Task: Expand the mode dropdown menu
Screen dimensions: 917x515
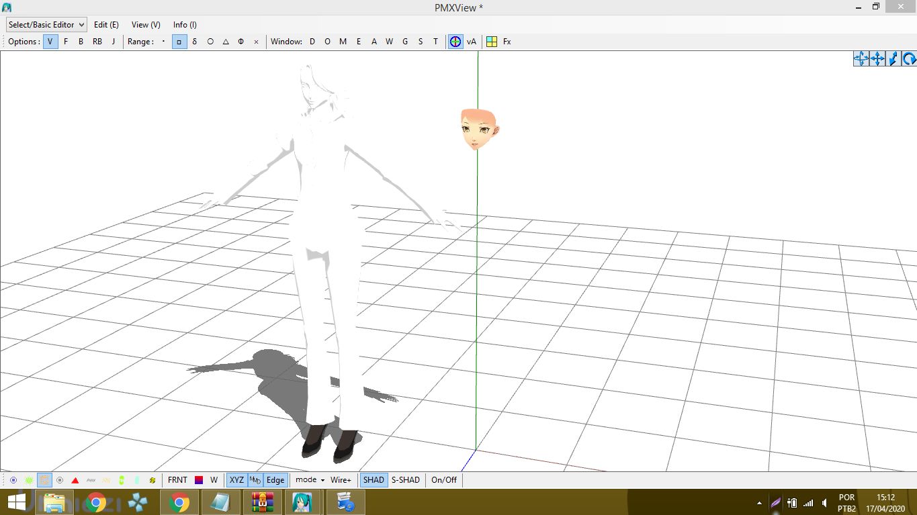Action: [x=310, y=480]
